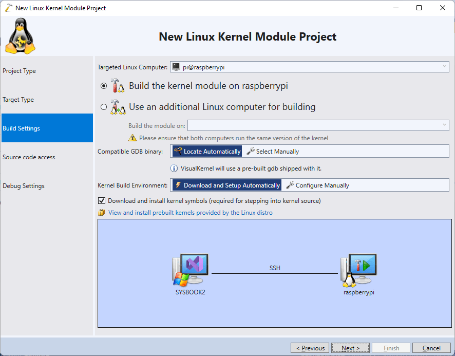Click the package icon beside prebuilt kernels link
The image size is (455, 356).
click(x=102, y=213)
